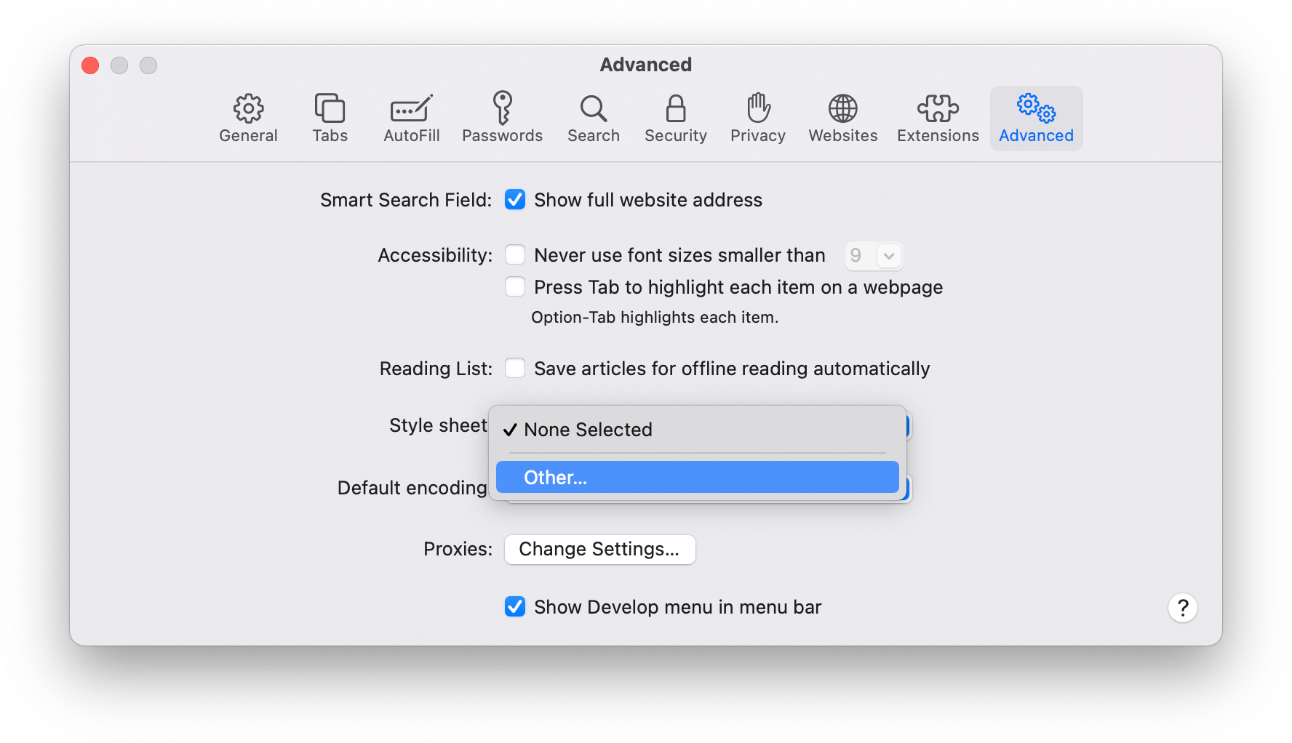Click the Reading List label
The width and height of the screenshot is (1292, 743).
[436, 369]
